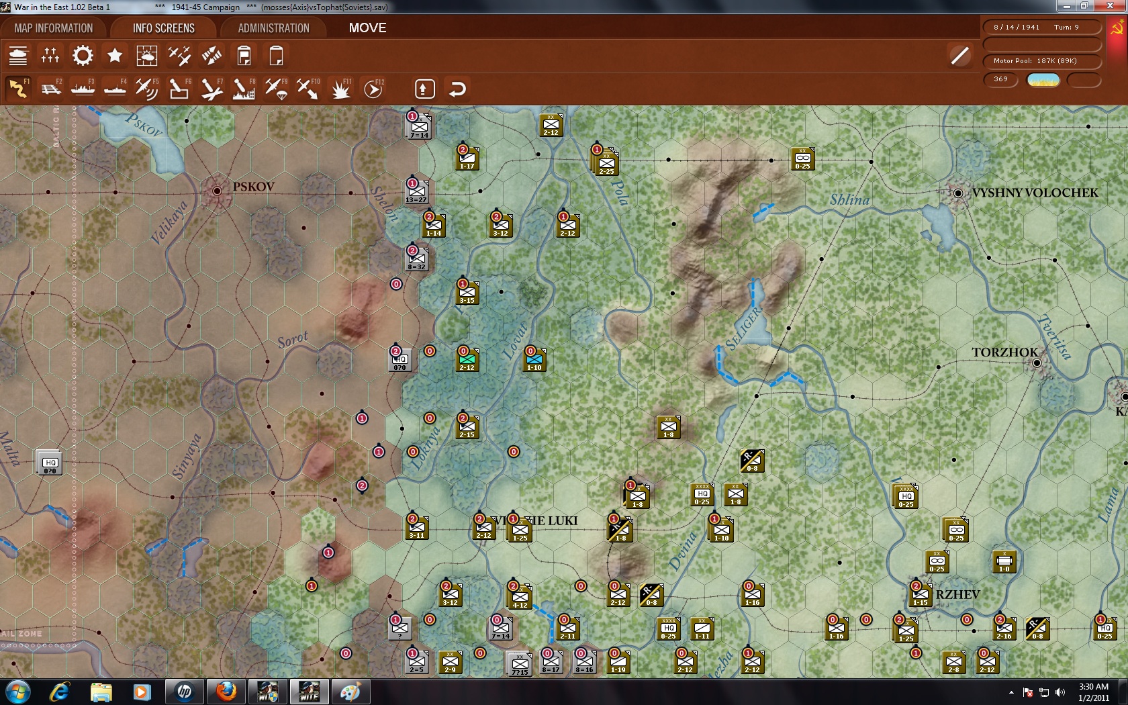Open Windows Media Player from the taskbar
The image size is (1128, 705).
[141, 692]
